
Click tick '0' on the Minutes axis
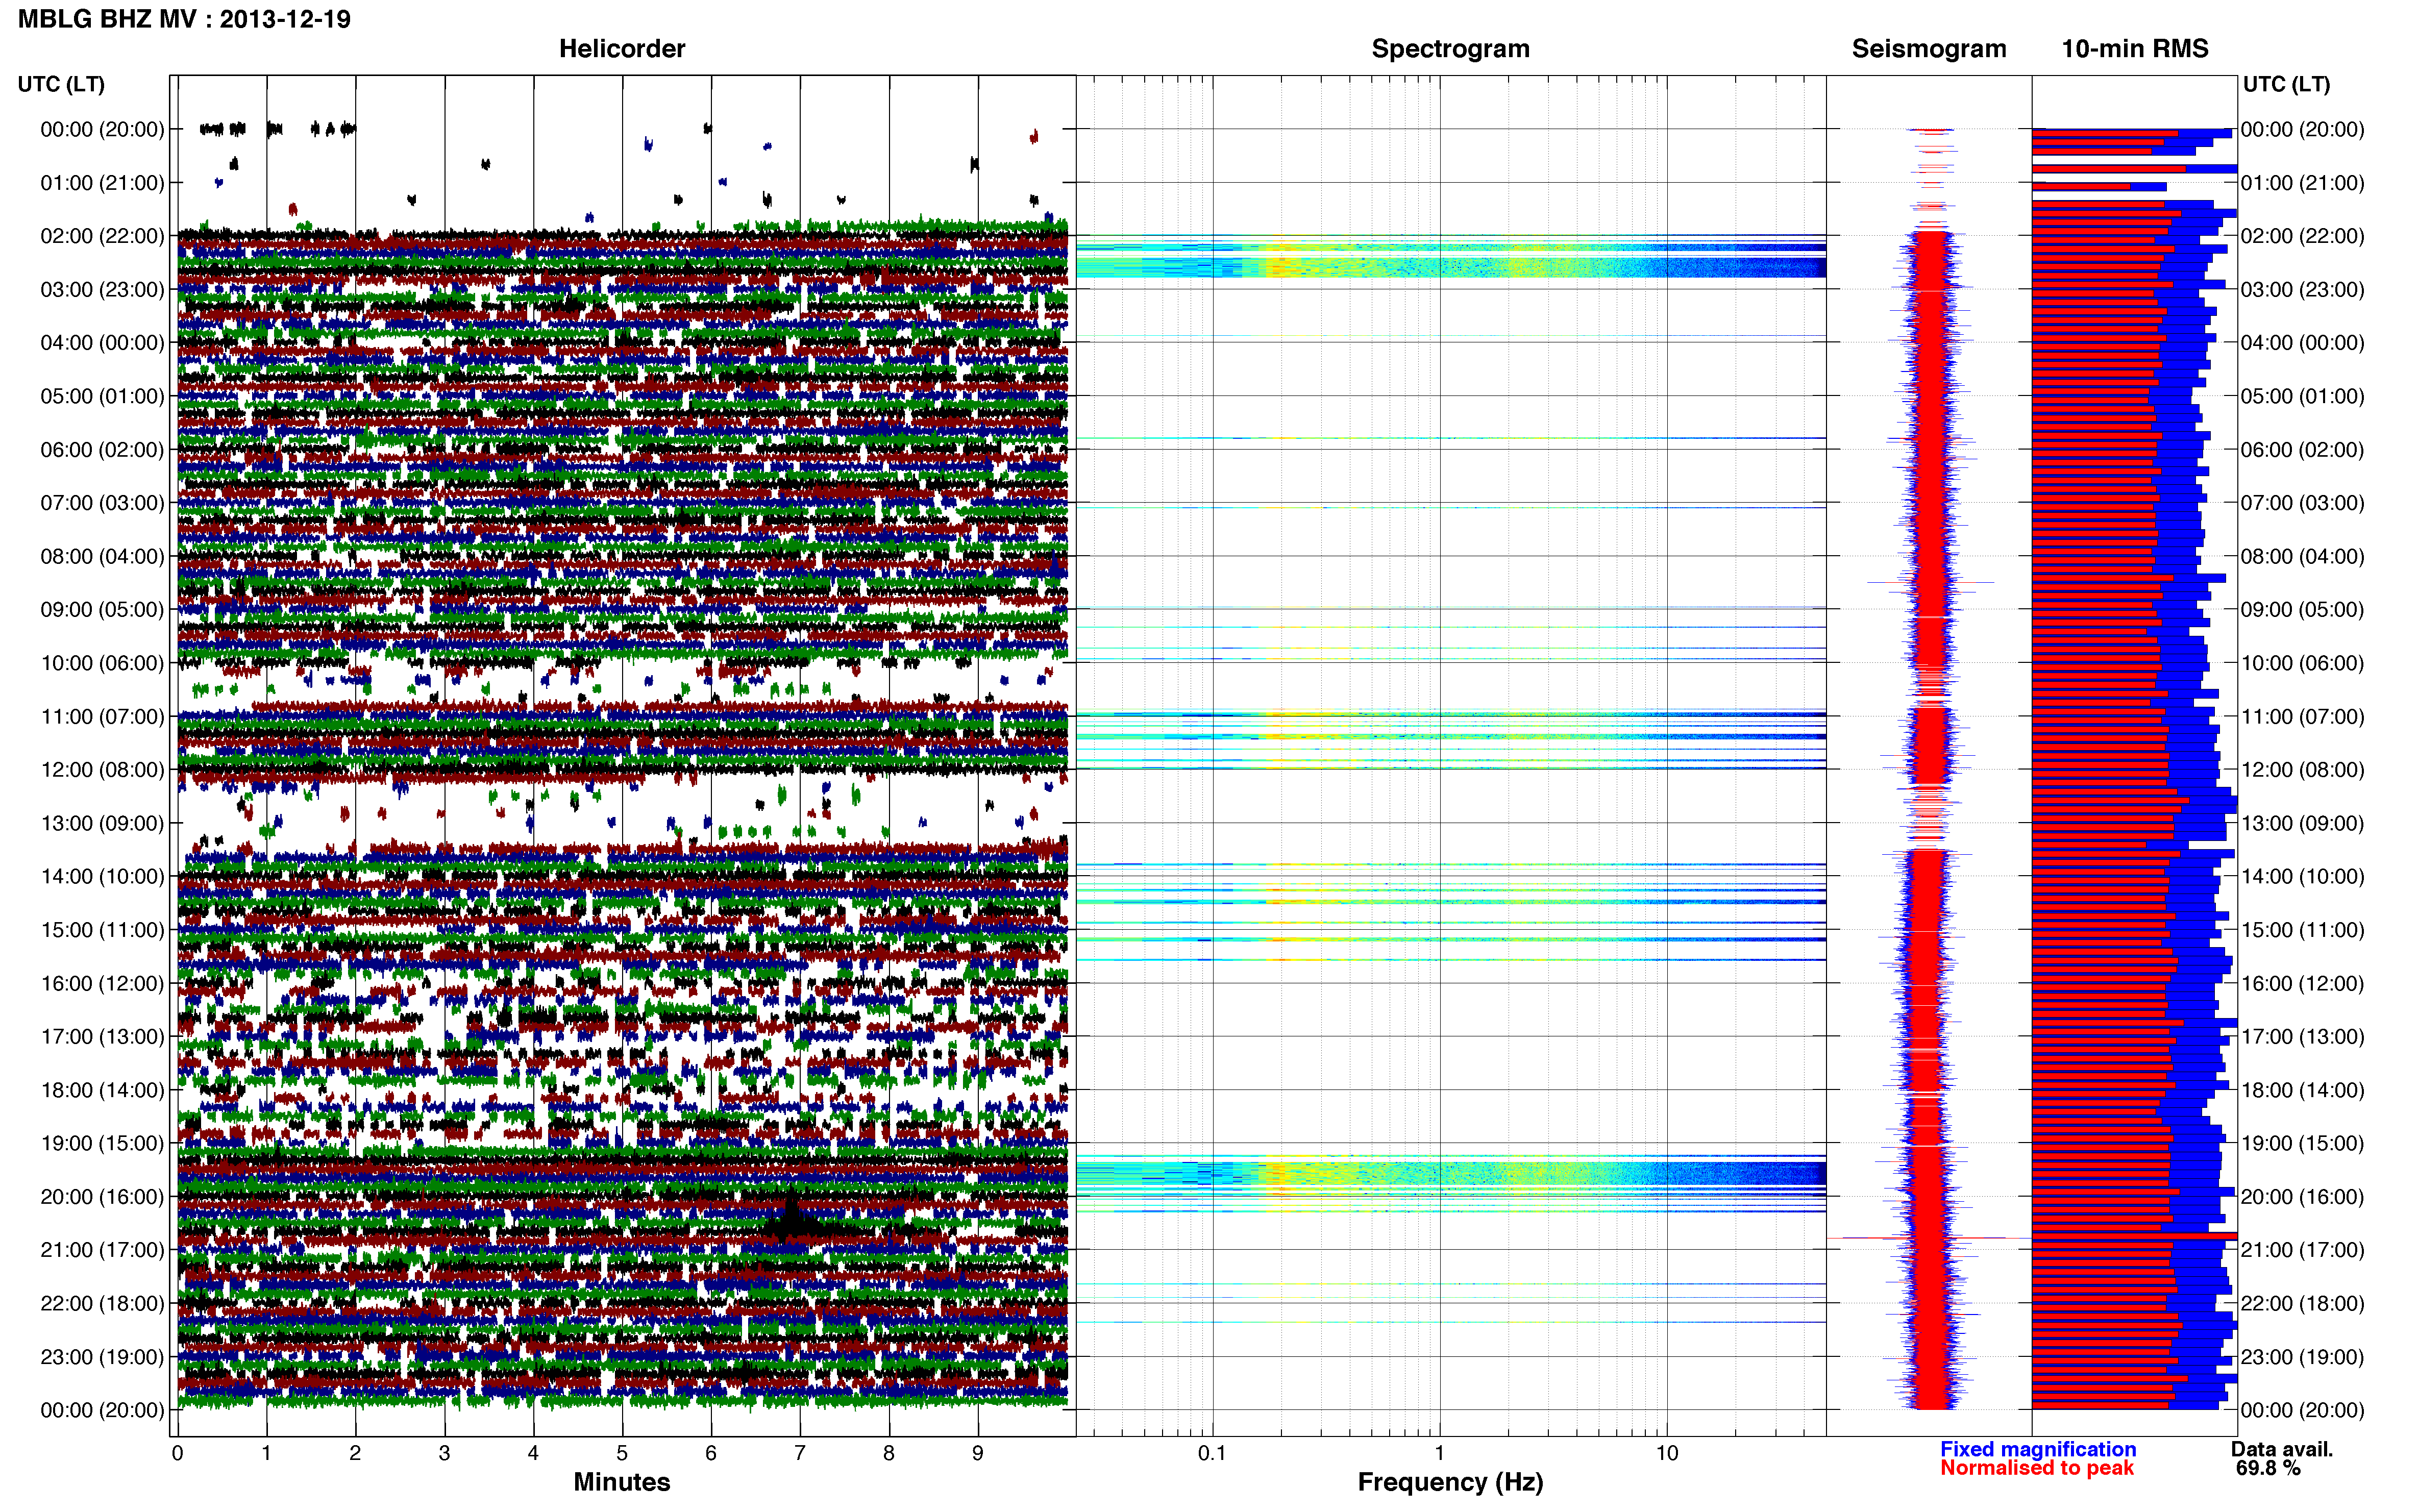click(x=177, y=1454)
